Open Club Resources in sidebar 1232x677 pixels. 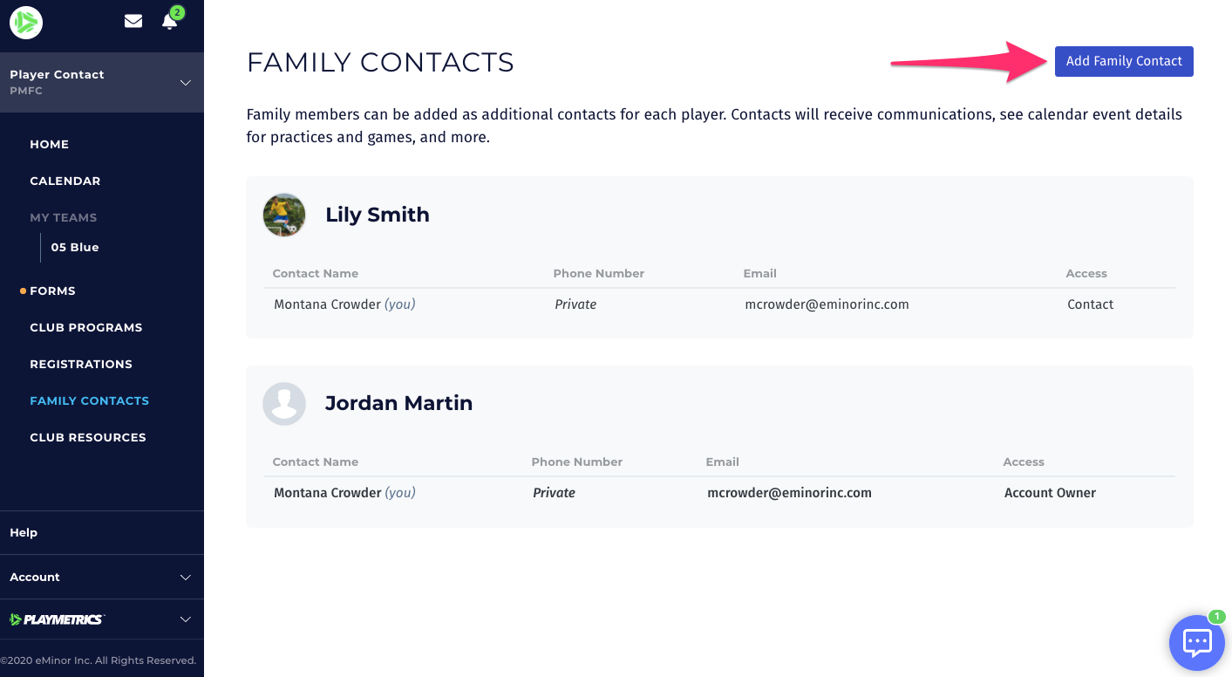pos(88,437)
